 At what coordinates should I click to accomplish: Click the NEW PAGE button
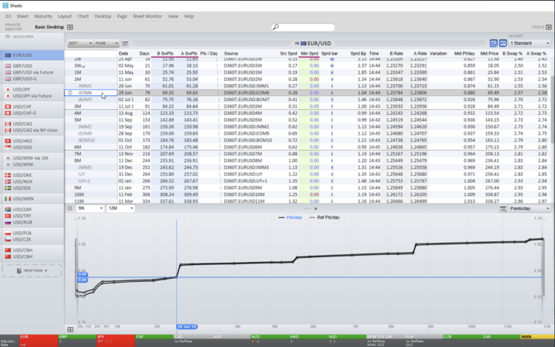[32, 270]
